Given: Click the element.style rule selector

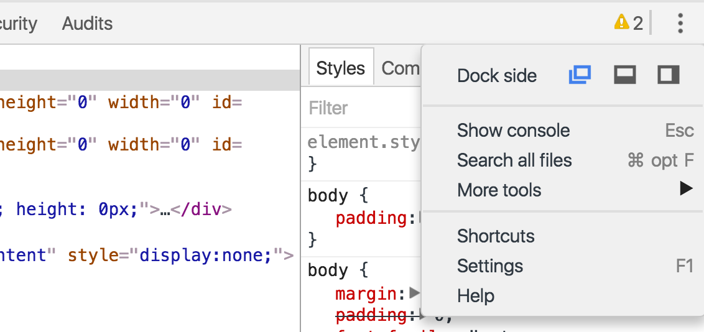Looking at the screenshot, I should 363,142.
